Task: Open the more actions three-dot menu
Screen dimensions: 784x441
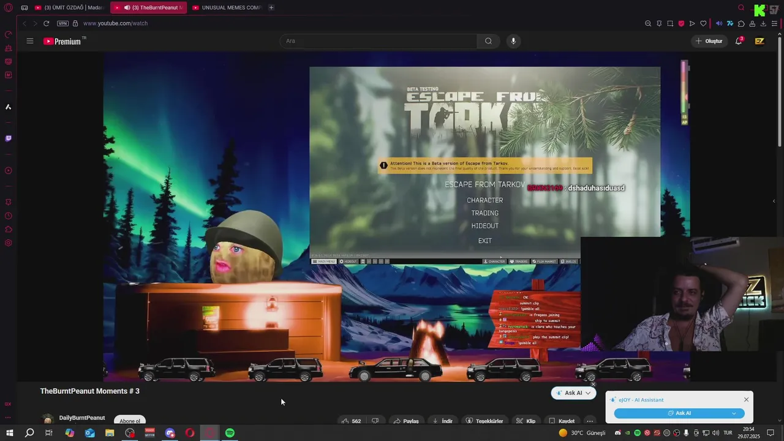Action: point(590,421)
